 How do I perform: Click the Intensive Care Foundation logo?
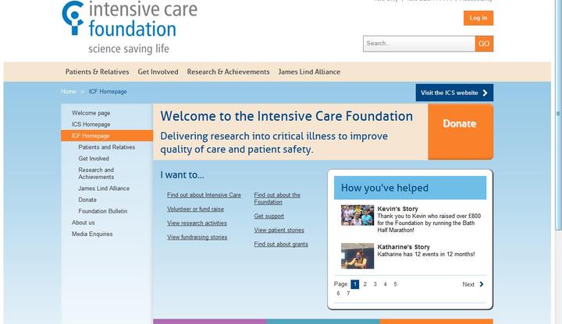tap(130, 25)
